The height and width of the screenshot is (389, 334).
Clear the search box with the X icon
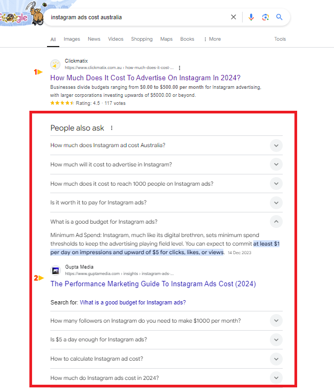pos(234,17)
